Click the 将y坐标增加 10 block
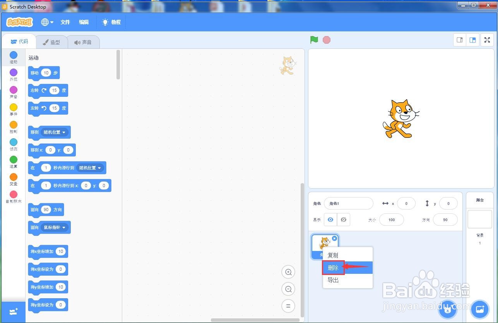Image resolution: width=498 pixels, height=323 pixels. (x=48, y=287)
